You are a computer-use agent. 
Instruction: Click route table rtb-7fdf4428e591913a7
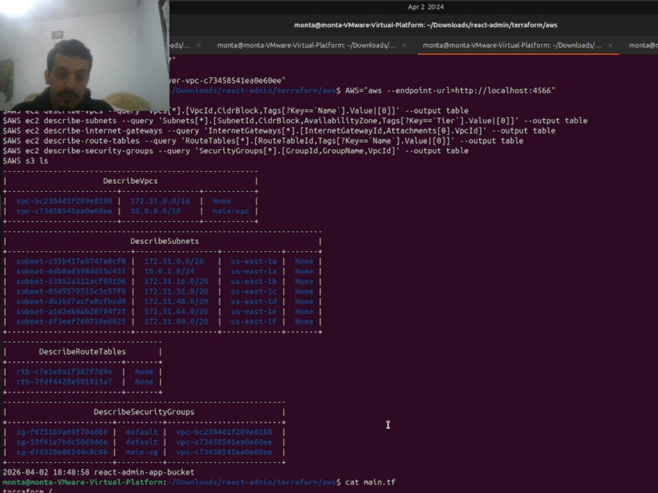coord(64,383)
